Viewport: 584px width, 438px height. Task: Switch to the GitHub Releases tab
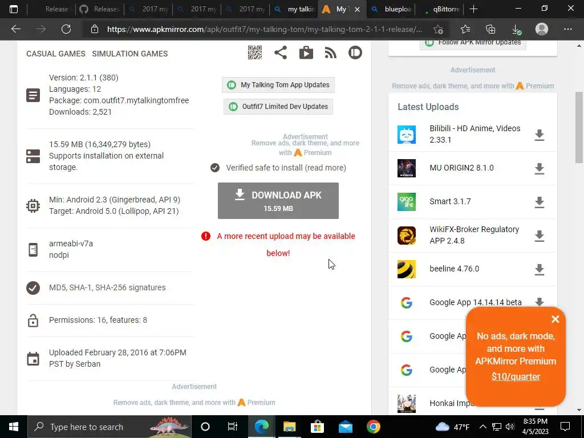pos(99,9)
